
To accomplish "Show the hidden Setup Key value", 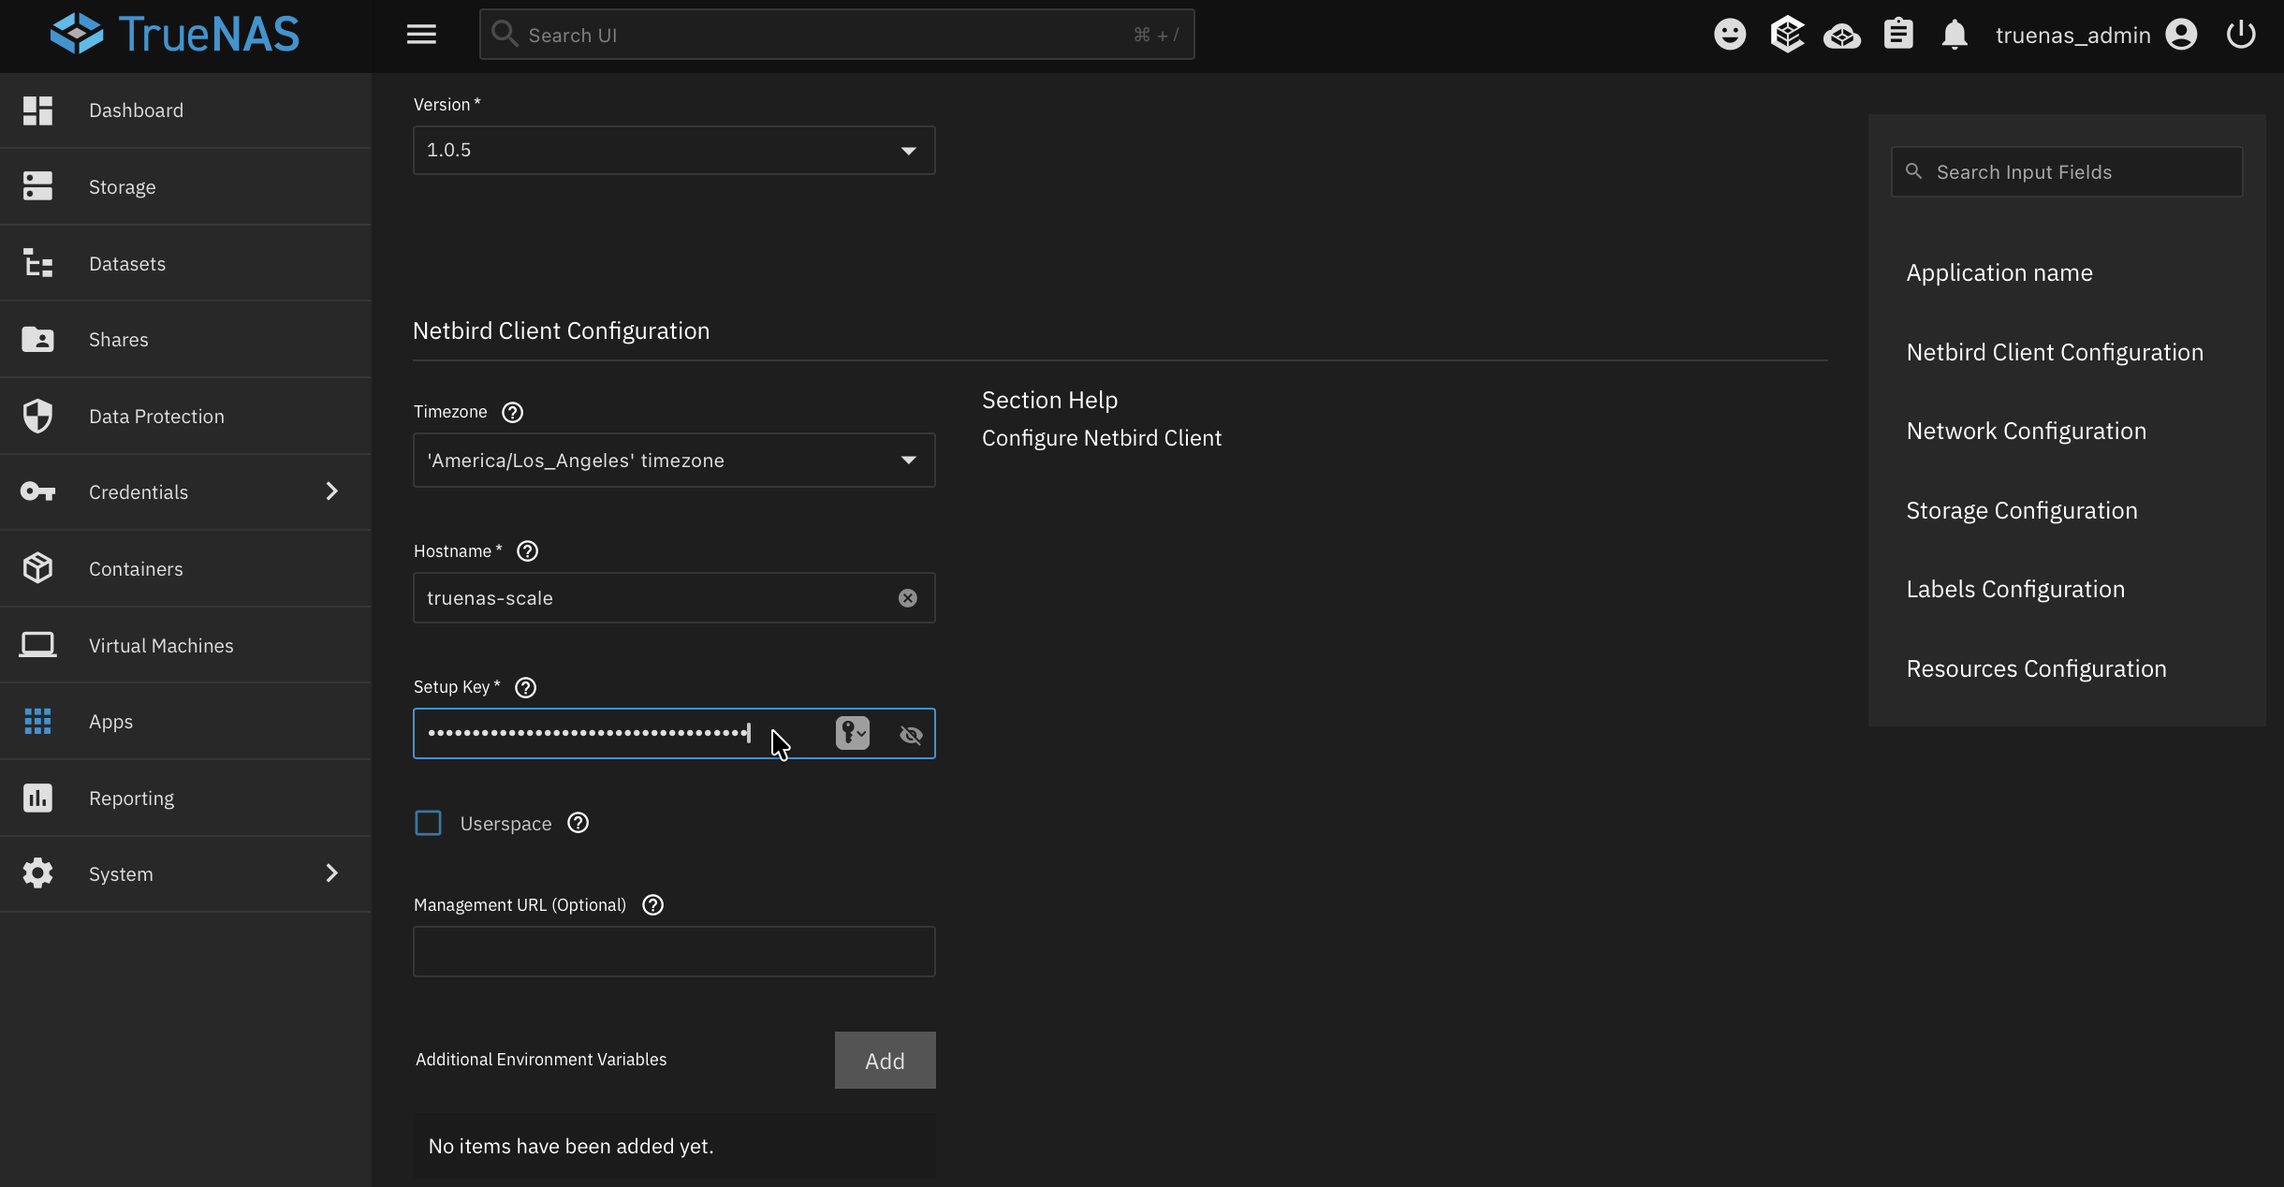I will point(911,735).
